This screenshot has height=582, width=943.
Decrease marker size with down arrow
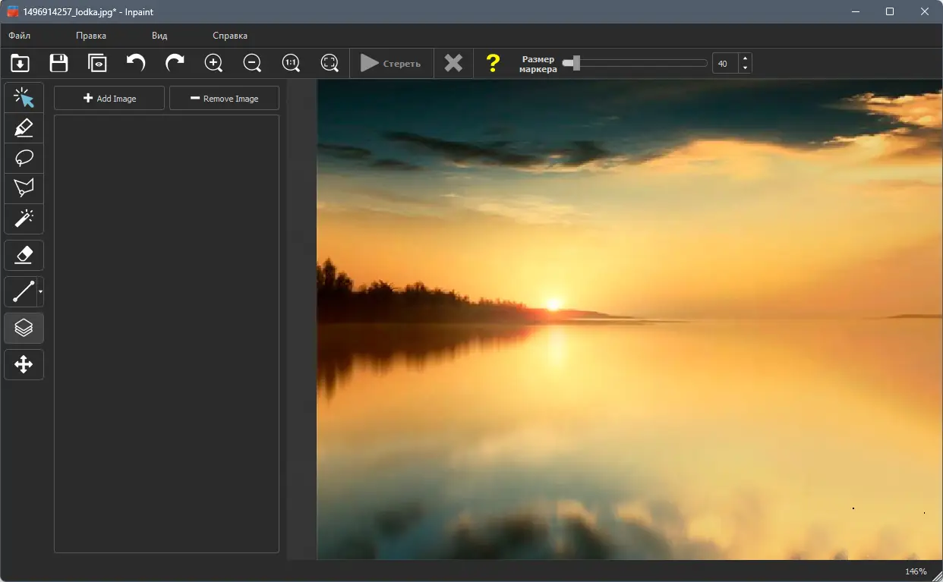click(745, 68)
